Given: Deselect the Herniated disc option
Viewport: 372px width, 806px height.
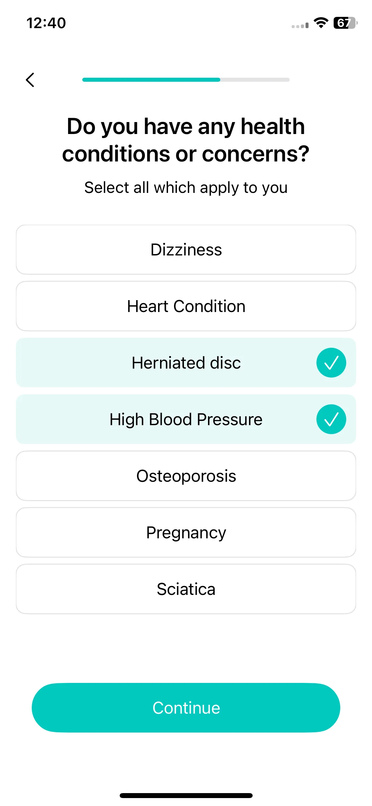Looking at the screenshot, I should point(186,363).
